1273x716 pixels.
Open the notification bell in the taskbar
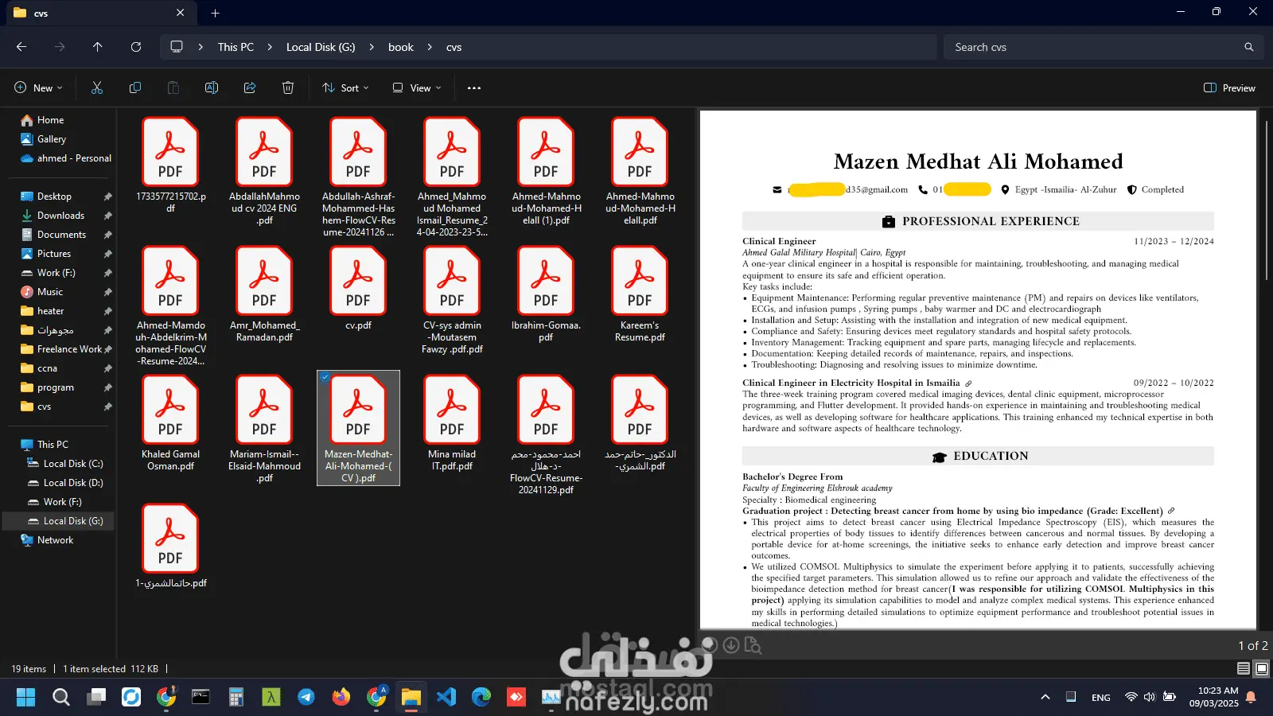pyautogui.click(x=1251, y=697)
